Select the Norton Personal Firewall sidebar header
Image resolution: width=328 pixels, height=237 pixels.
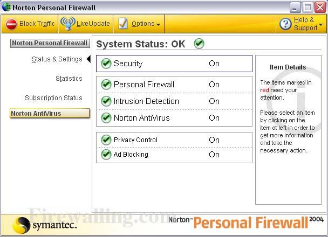[50, 43]
